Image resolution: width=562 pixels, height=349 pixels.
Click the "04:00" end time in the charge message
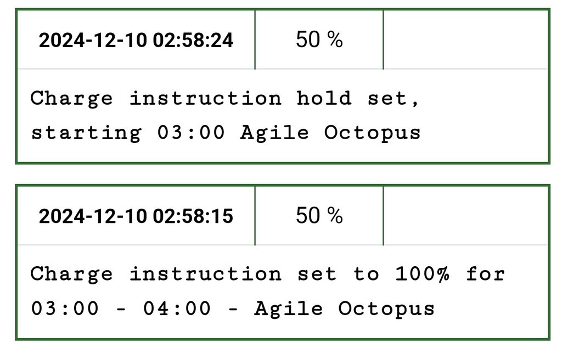pyautogui.click(x=177, y=308)
